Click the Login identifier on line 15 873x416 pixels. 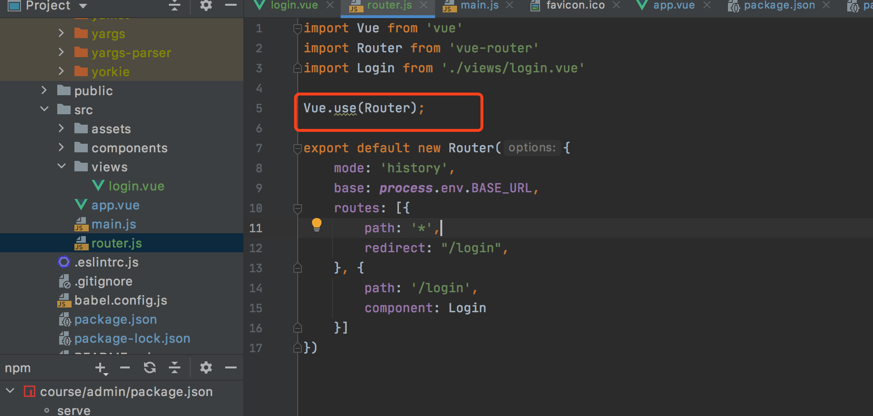[x=467, y=308]
